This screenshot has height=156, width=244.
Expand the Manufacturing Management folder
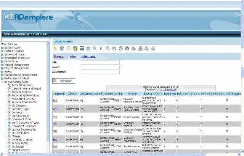pos(2,75)
